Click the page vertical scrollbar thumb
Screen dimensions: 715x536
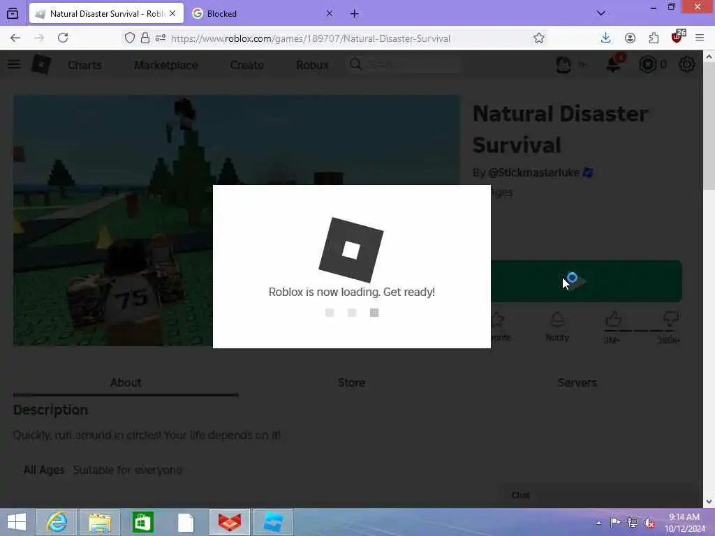tap(708, 128)
